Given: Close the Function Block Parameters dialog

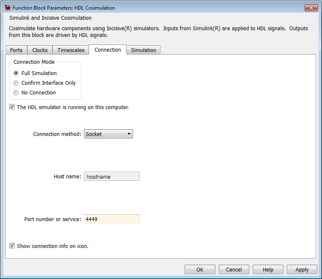Looking at the screenshot, I should click(311, 8).
